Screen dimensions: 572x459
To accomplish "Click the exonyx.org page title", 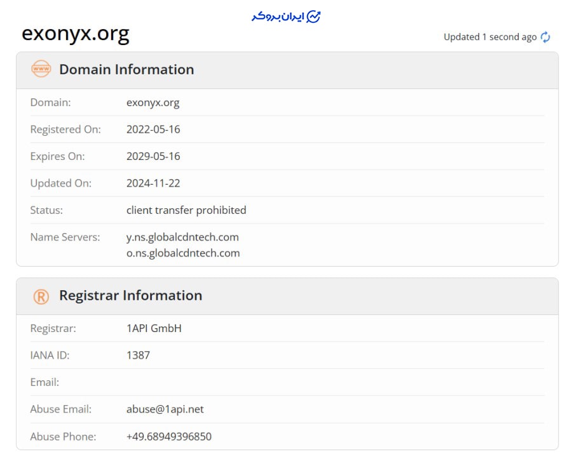I will pyautogui.click(x=76, y=34).
